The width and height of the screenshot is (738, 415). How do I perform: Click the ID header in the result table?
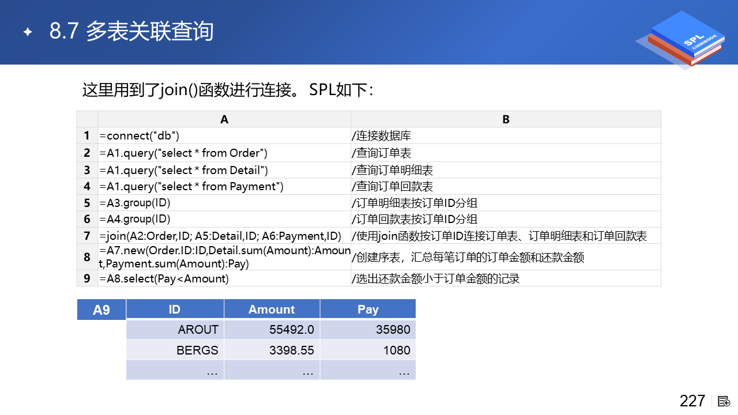coord(175,310)
